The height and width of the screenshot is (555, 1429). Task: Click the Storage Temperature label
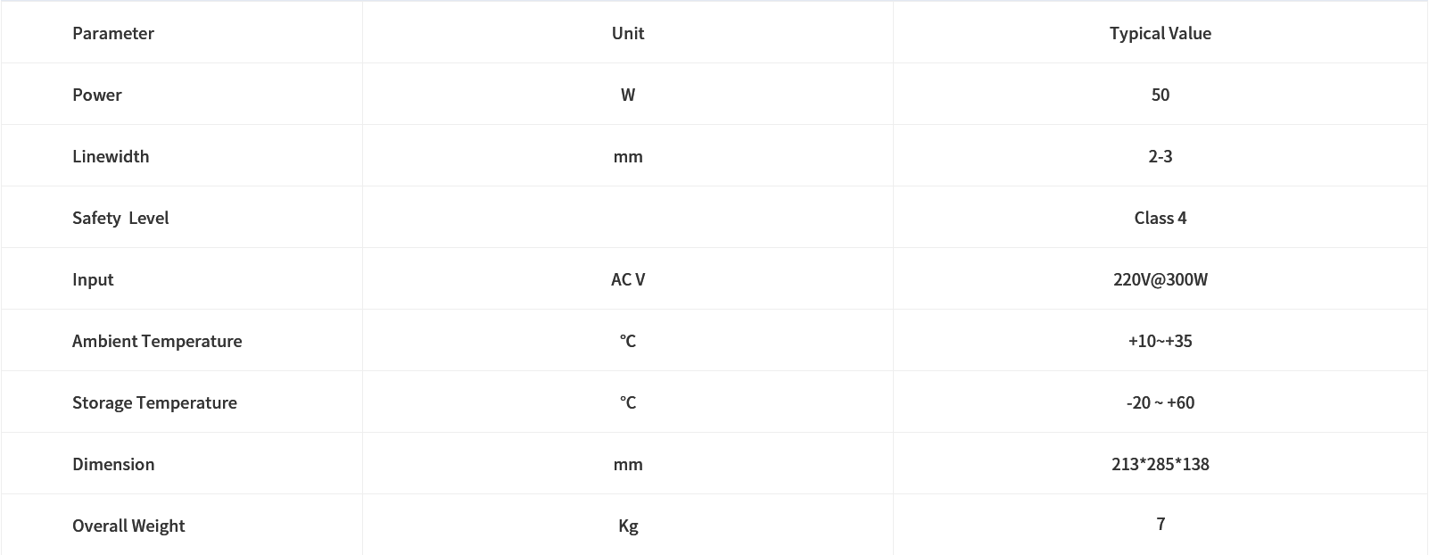click(x=154, y=402)
